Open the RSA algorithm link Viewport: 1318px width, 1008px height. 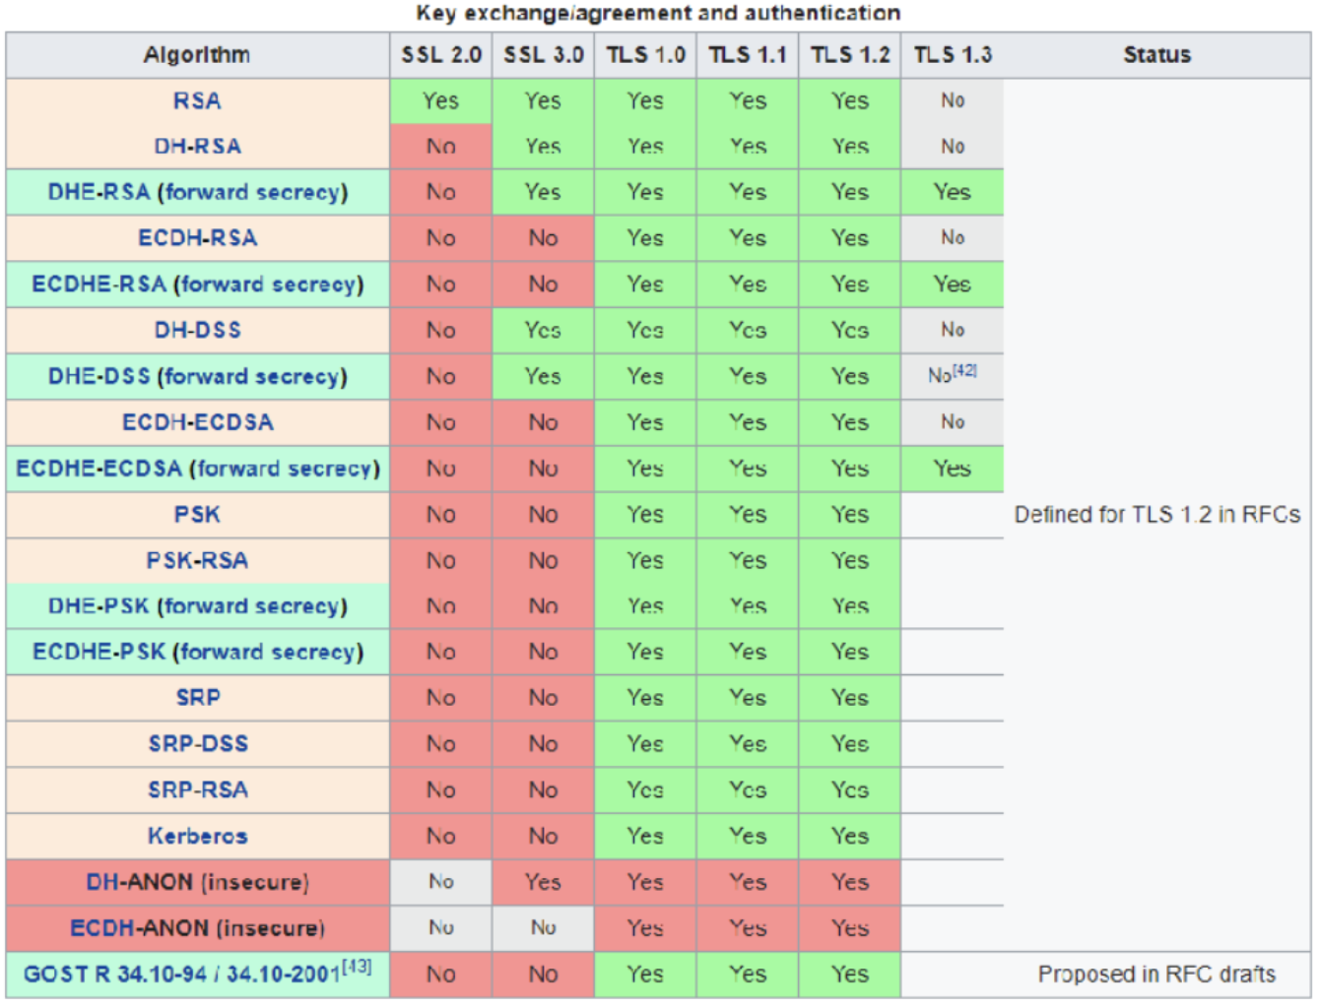coord(197,100)
